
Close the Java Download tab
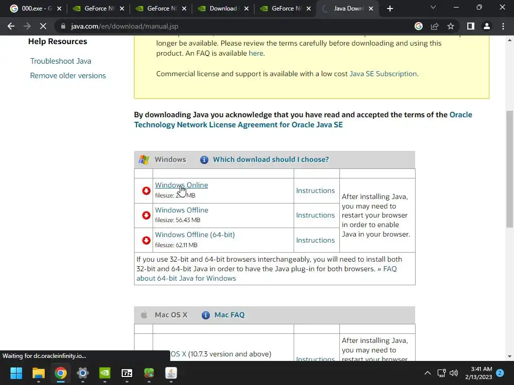371,9
